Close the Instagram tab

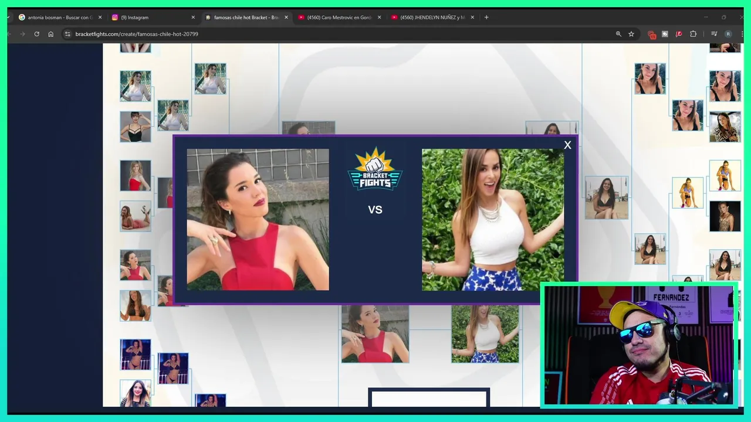click(193, 18)
